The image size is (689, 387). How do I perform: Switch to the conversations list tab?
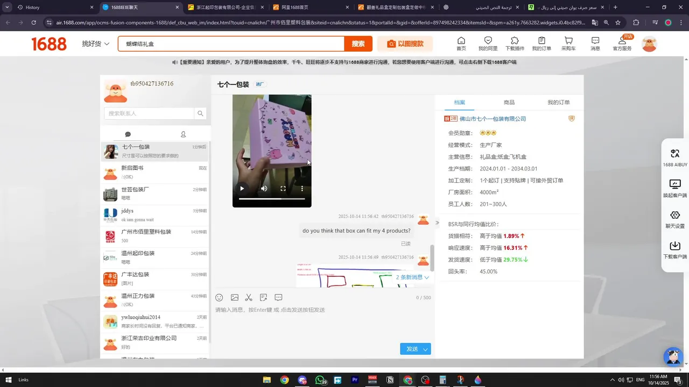coord(128,134)
